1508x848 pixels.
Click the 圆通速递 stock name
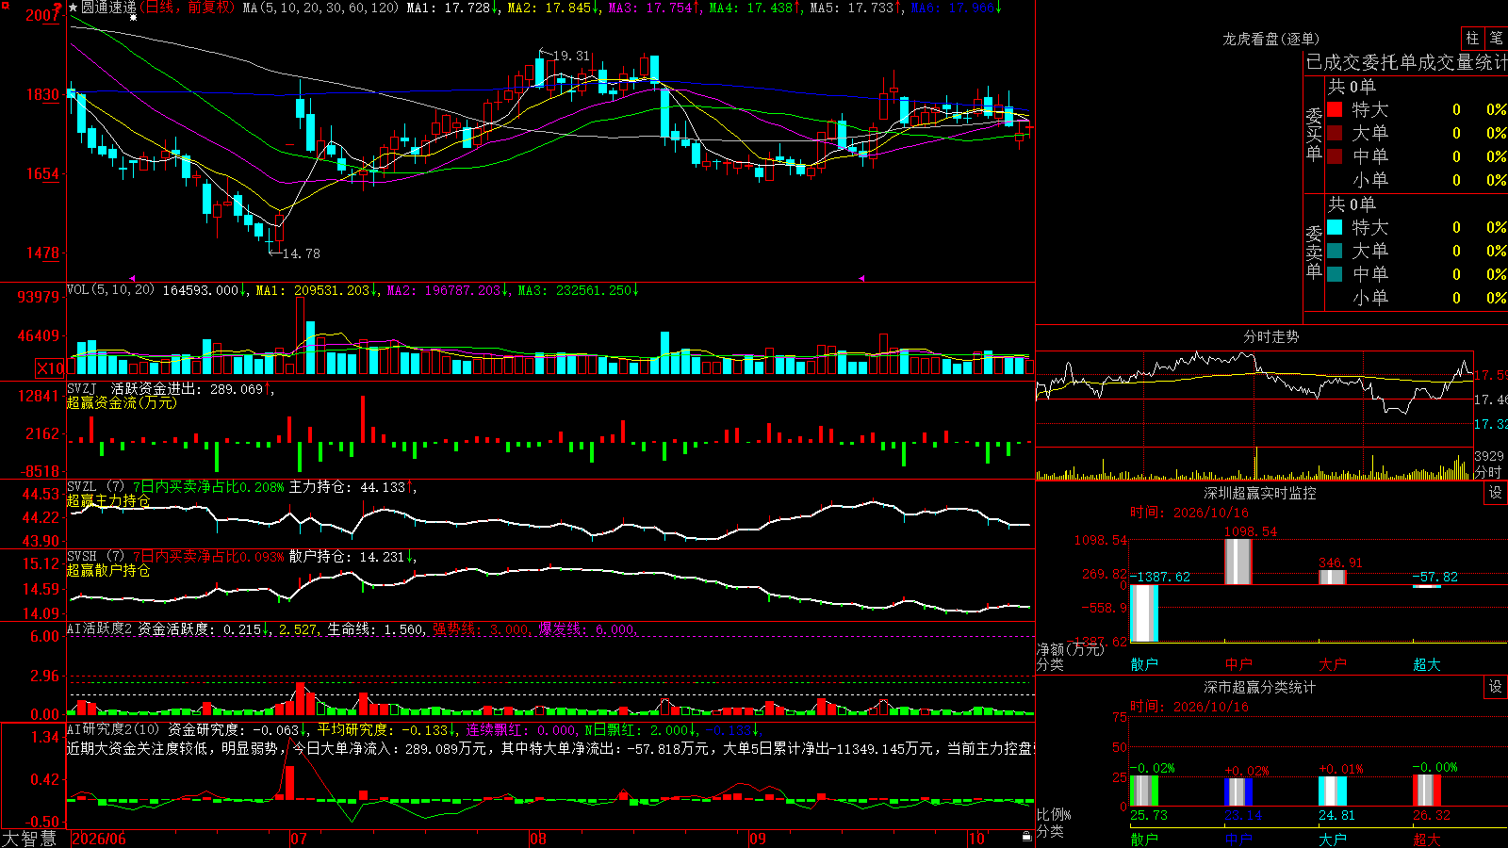(108, 8)
